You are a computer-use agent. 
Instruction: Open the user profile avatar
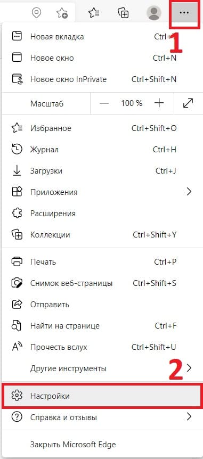[153, 13]
